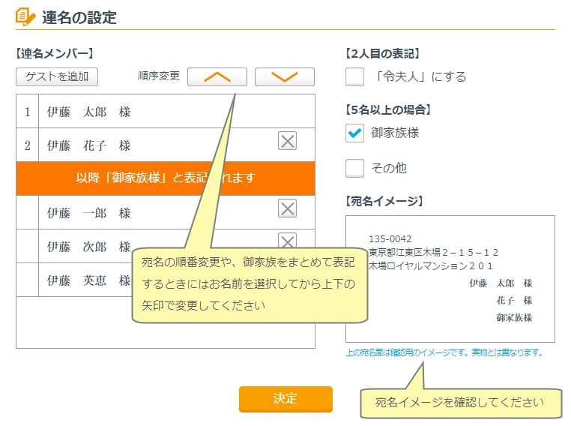The image size is (571, 426).
Task: Click the 宛名イメージを確認してください tooltip
Action: (x=459, y=403)
